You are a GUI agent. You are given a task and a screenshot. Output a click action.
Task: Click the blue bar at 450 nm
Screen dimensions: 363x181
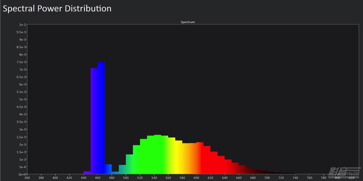(x=94, y=121)
